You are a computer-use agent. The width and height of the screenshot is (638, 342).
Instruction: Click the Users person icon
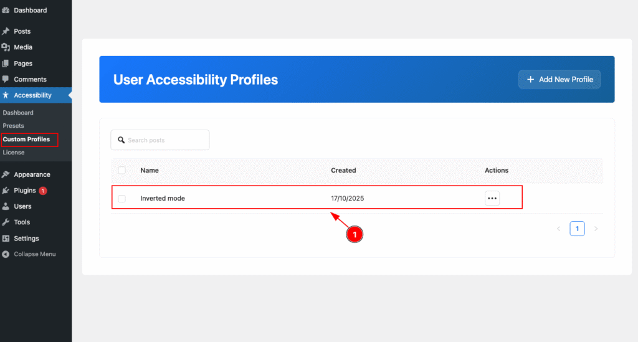(6, 206)
